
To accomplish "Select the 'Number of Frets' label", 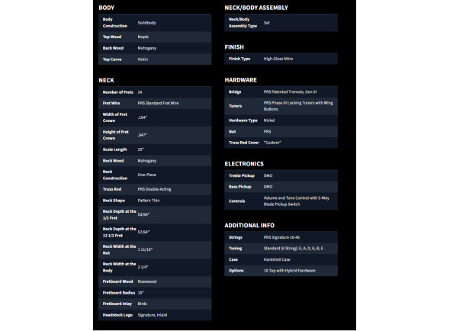I will (x=117, y=92).
